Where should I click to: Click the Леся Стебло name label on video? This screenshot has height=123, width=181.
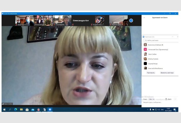click(x=7, y=104)
